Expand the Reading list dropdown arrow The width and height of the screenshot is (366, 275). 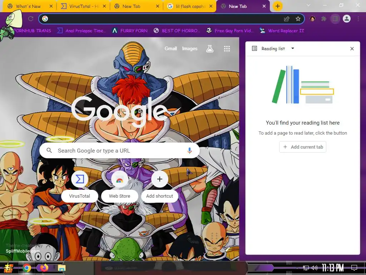pos(293,48)
